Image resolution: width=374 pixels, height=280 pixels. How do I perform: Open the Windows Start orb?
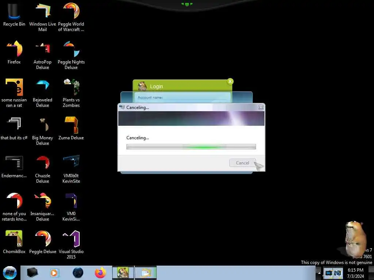tap(10, 273)
